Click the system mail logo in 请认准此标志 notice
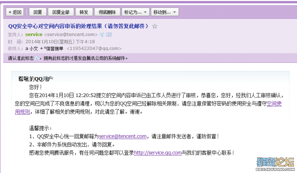The width and height of the screenshot is (297, 173). tap(37, 58)
